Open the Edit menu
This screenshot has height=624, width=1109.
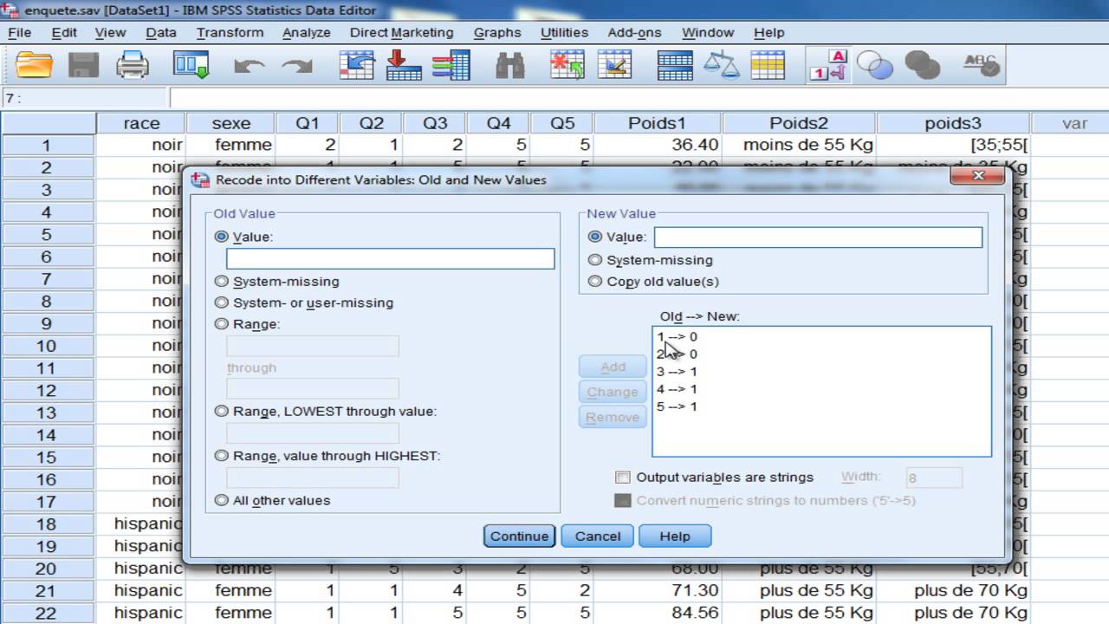click(x=64, y=32)
